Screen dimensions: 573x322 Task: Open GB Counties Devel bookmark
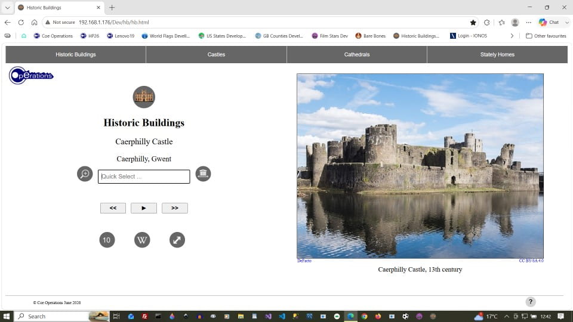(x=279, y=36)
